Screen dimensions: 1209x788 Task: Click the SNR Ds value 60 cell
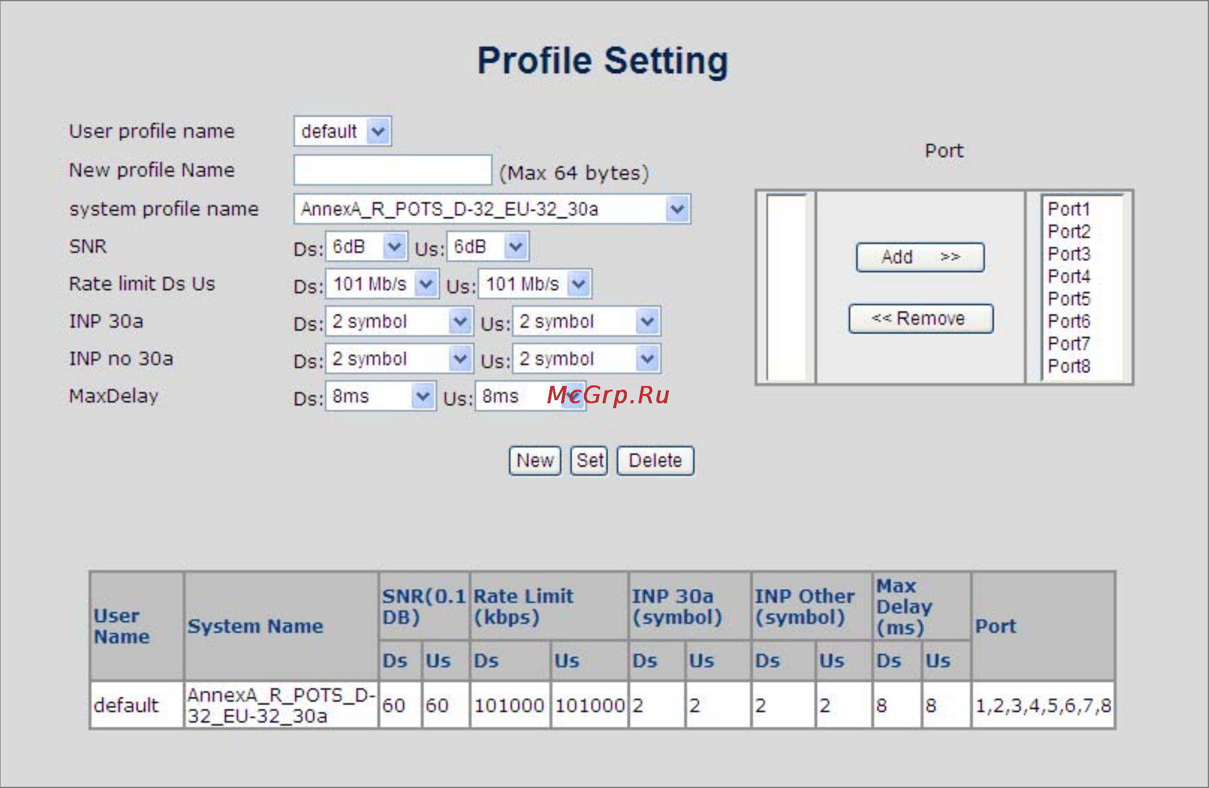400,705
